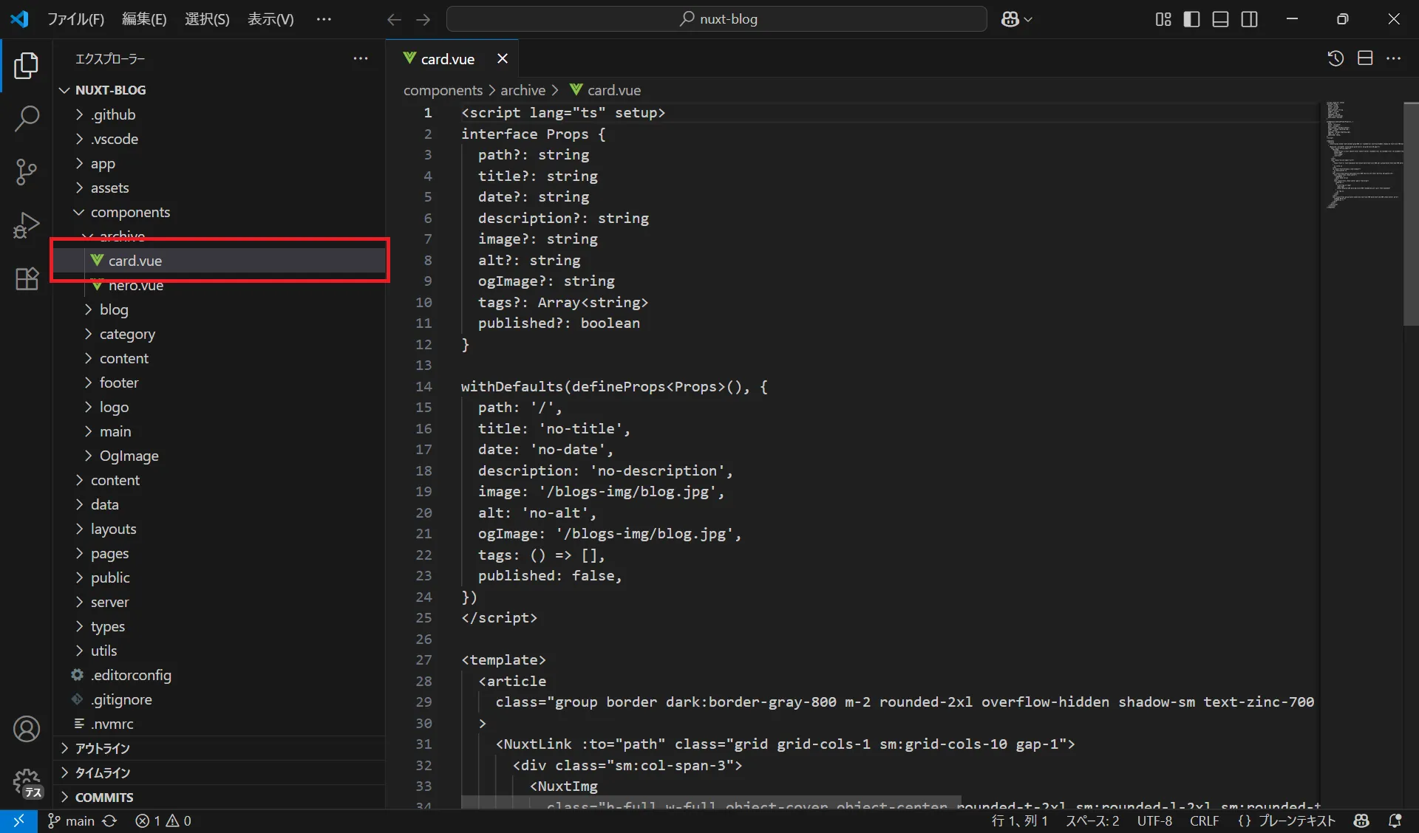This screenshot has width=1419, height=833.
Task: Click the vertical editor scrollbar thumb
Action: coord(1411,213)
